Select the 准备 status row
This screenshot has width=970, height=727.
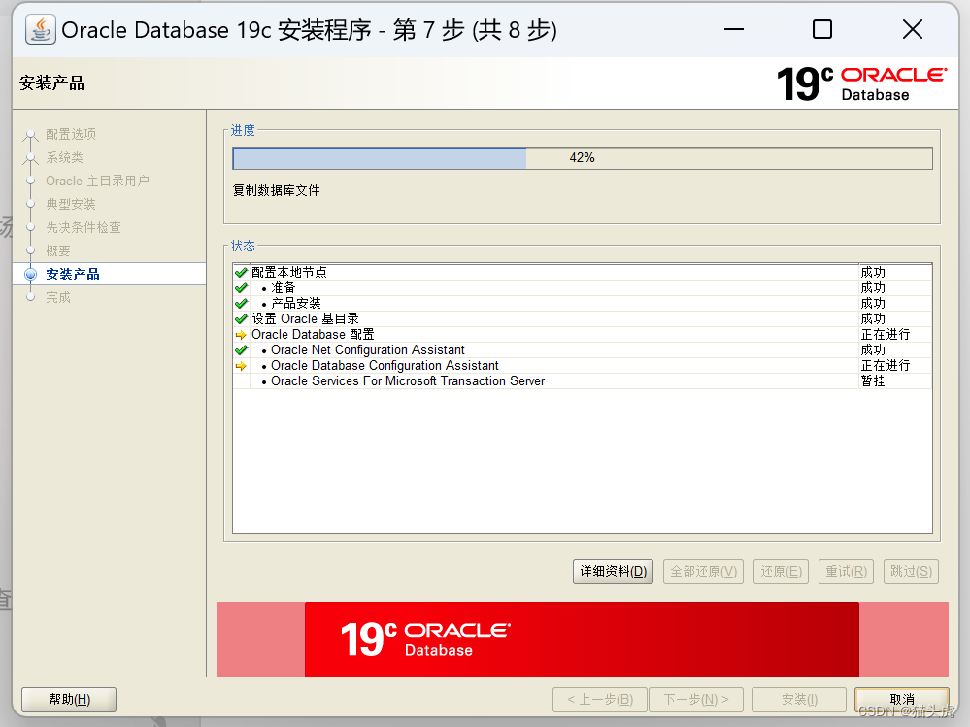(x=583, y=287)
